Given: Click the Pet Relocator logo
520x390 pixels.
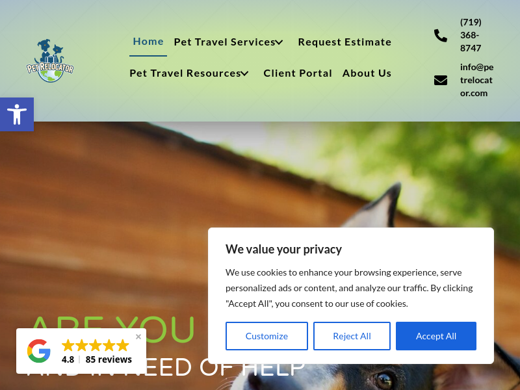Looking at the screenshot, I should pyautogui.click(x=50, y=60).
